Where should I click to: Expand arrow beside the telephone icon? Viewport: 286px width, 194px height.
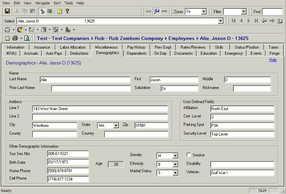click(13, 29)
